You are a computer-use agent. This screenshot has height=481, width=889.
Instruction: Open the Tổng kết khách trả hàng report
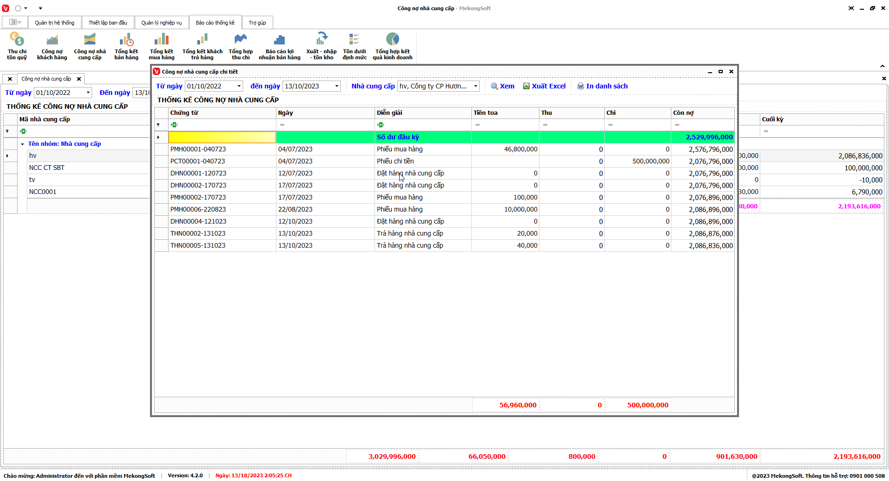(x=202, y=46)
